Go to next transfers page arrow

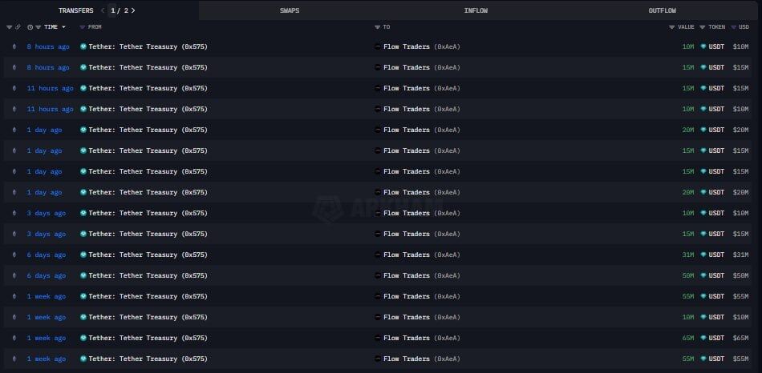[x=133, y=10]
